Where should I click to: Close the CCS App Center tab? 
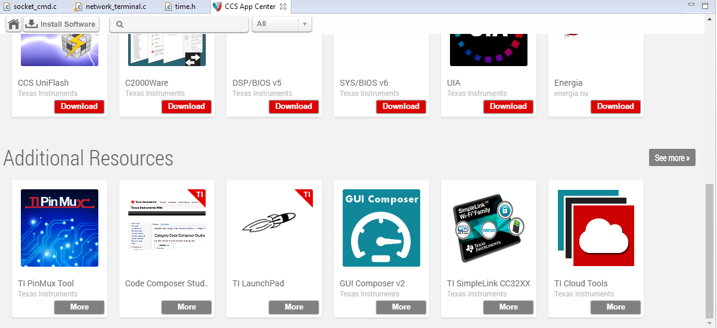(x=283, y=7)
